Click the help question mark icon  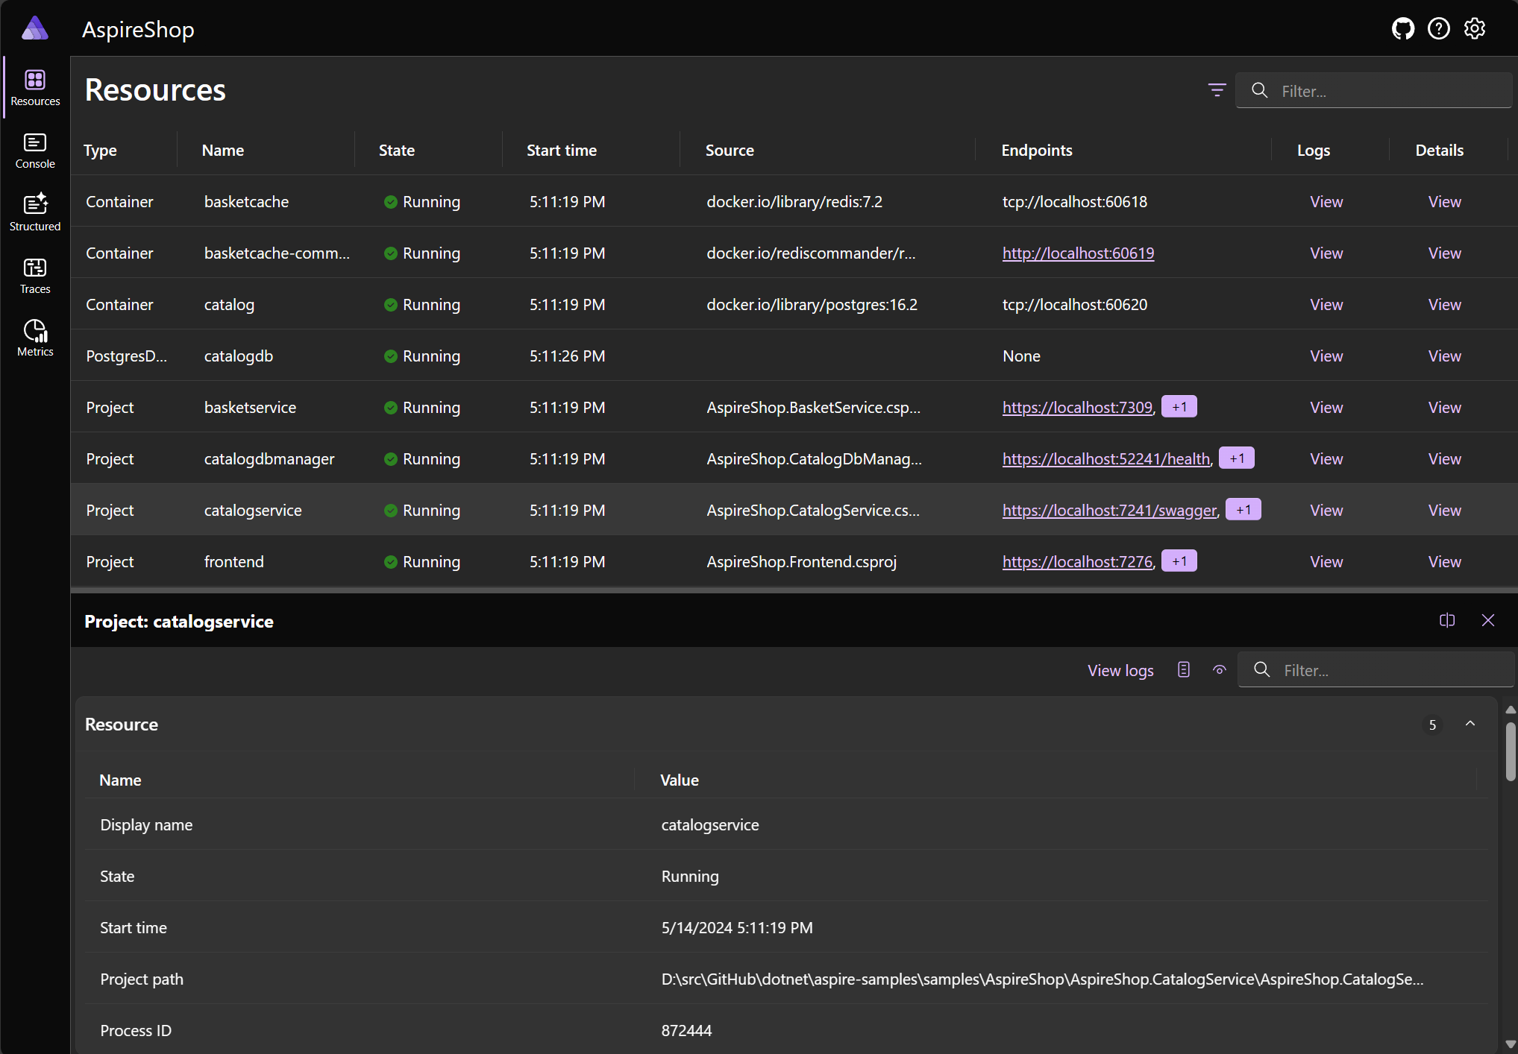[x=1438, y=29]
